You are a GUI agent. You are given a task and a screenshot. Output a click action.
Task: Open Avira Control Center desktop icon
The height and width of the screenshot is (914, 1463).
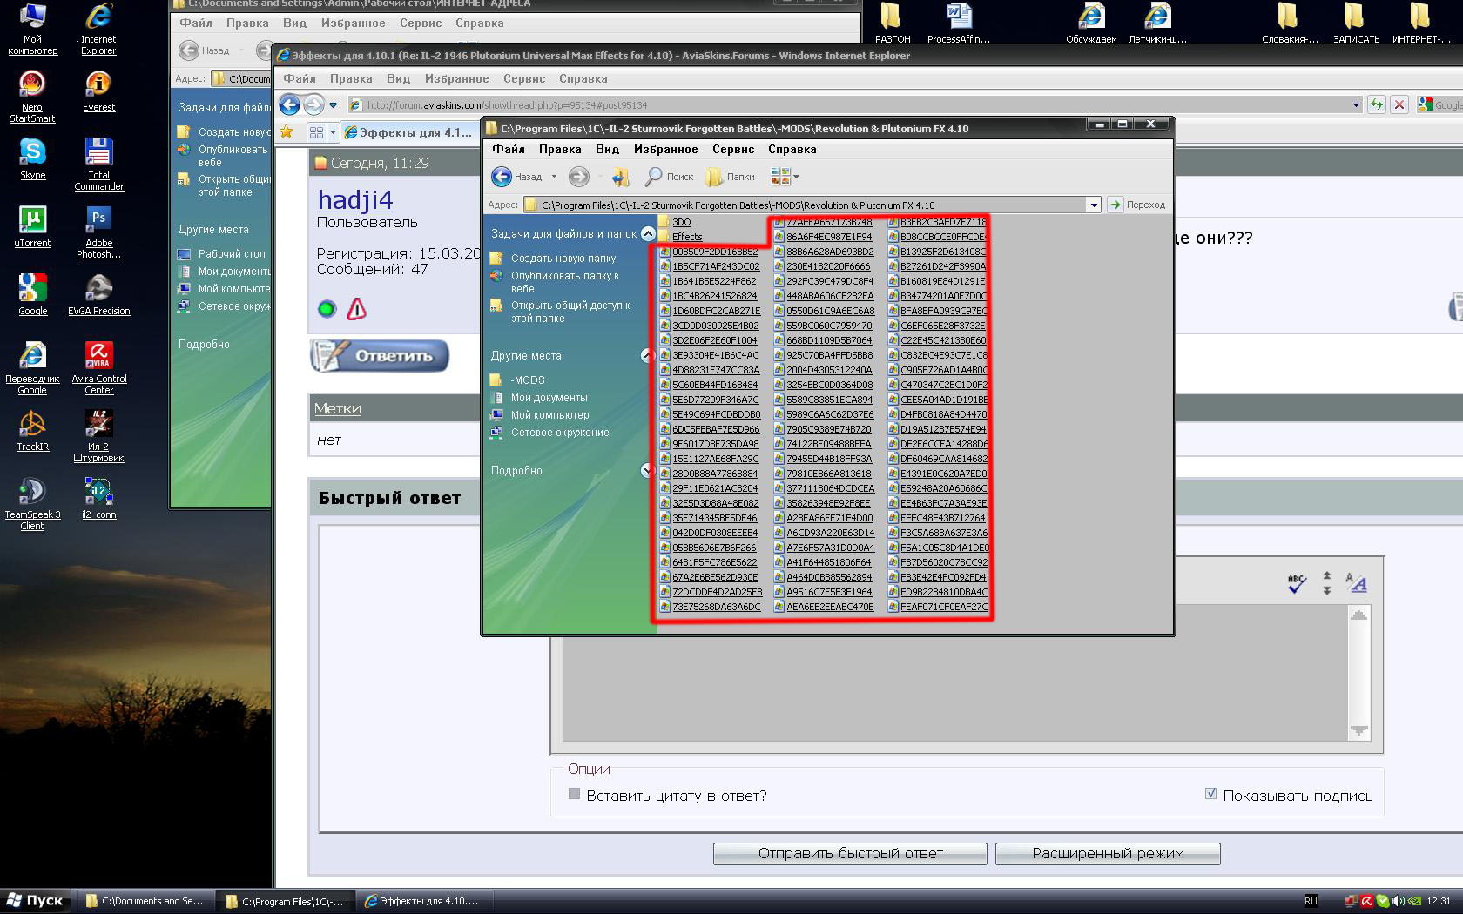(99, 368)
